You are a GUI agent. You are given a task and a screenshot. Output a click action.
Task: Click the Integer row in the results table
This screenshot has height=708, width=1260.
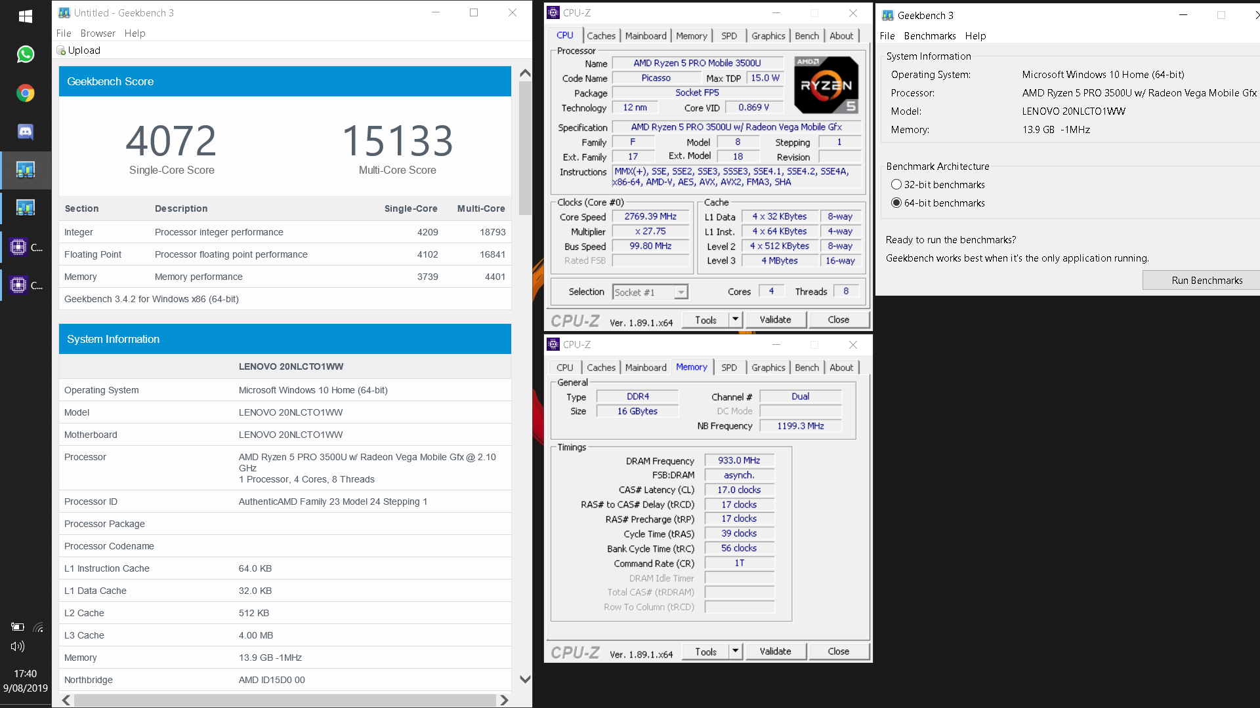point(285,232)
